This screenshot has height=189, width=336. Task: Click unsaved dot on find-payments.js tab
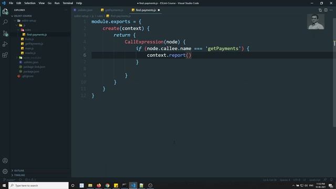tap(159, 10)
